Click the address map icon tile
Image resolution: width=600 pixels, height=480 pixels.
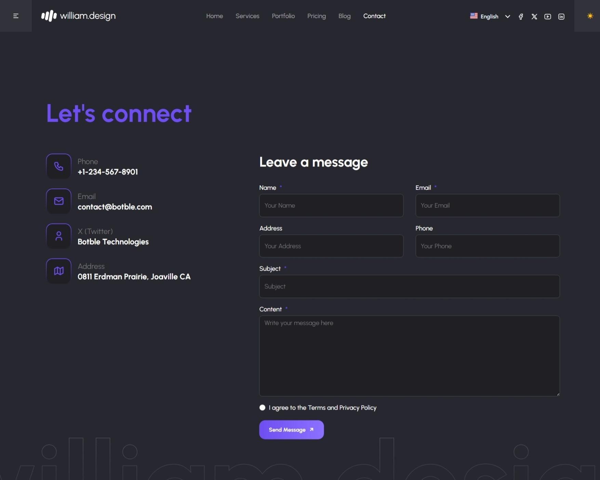pos(59,271)
